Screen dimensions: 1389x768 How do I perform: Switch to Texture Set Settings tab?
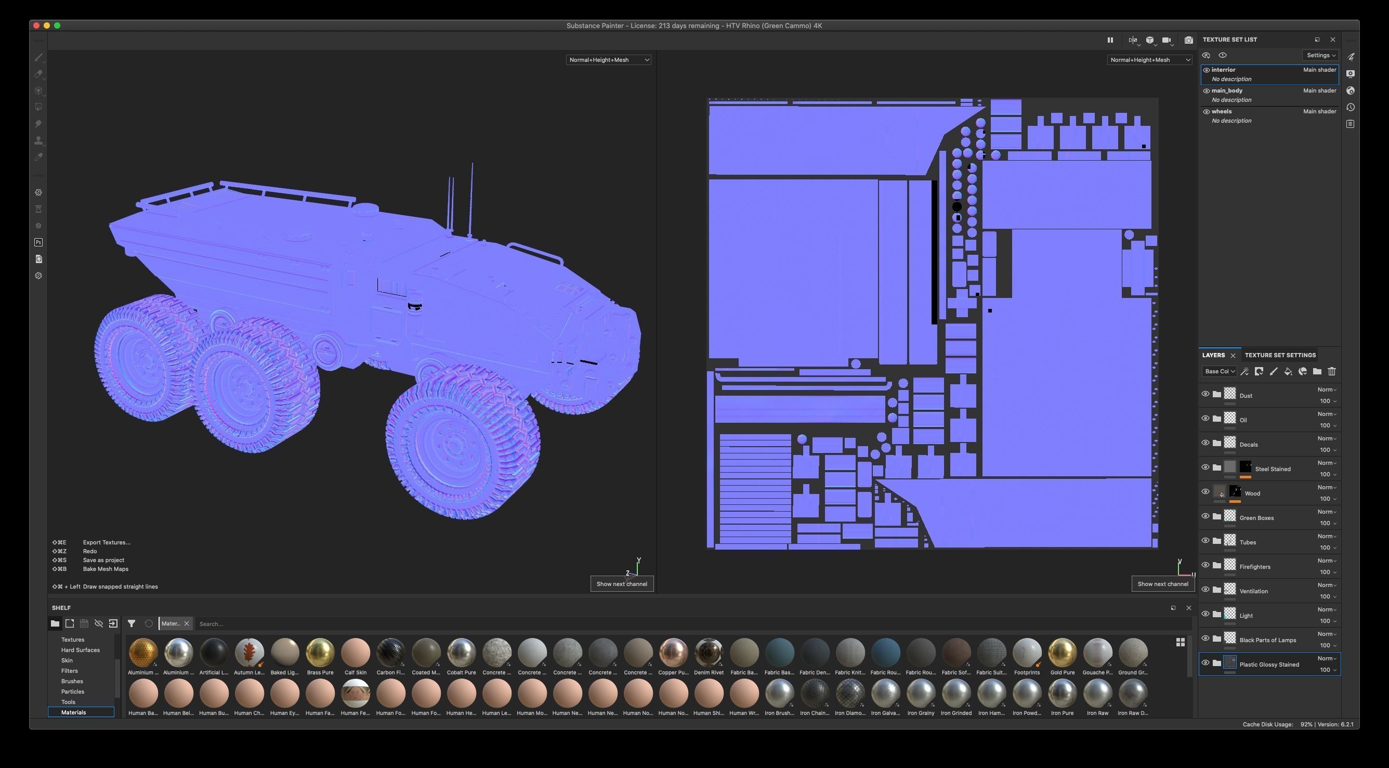click(x=1280, y=355)
